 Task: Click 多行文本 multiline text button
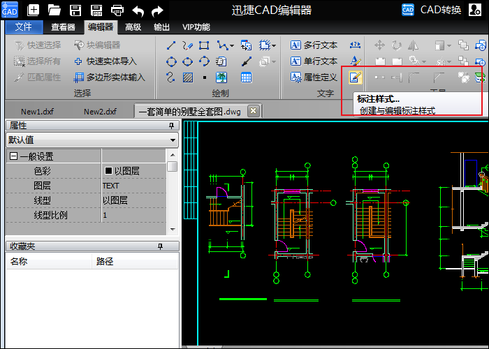[314, 45]
